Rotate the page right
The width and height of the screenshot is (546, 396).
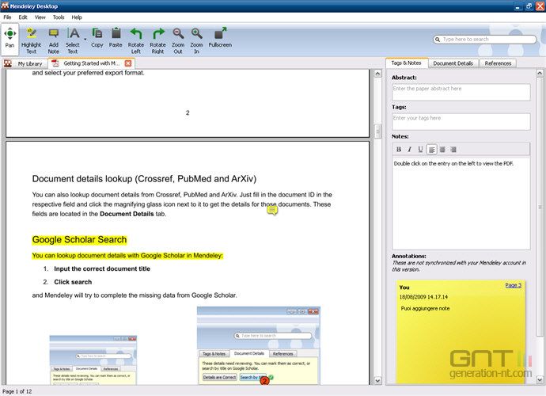pos(157,38)
